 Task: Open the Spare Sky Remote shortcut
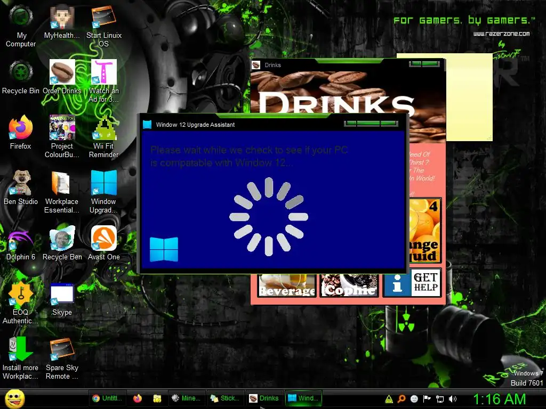[x=62, y=358]
